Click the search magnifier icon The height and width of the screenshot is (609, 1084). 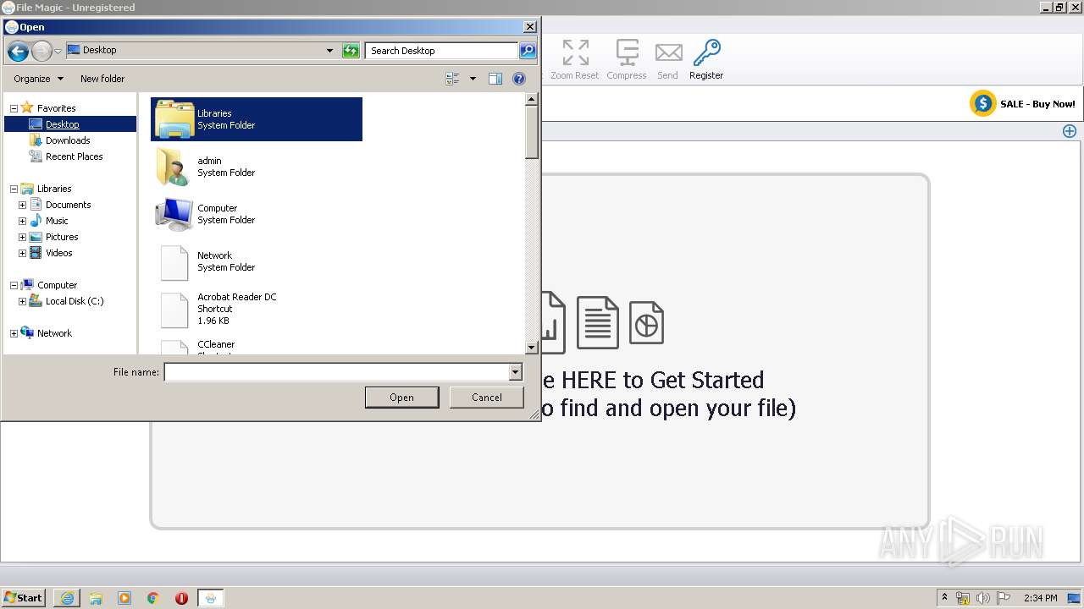point(527,51)
